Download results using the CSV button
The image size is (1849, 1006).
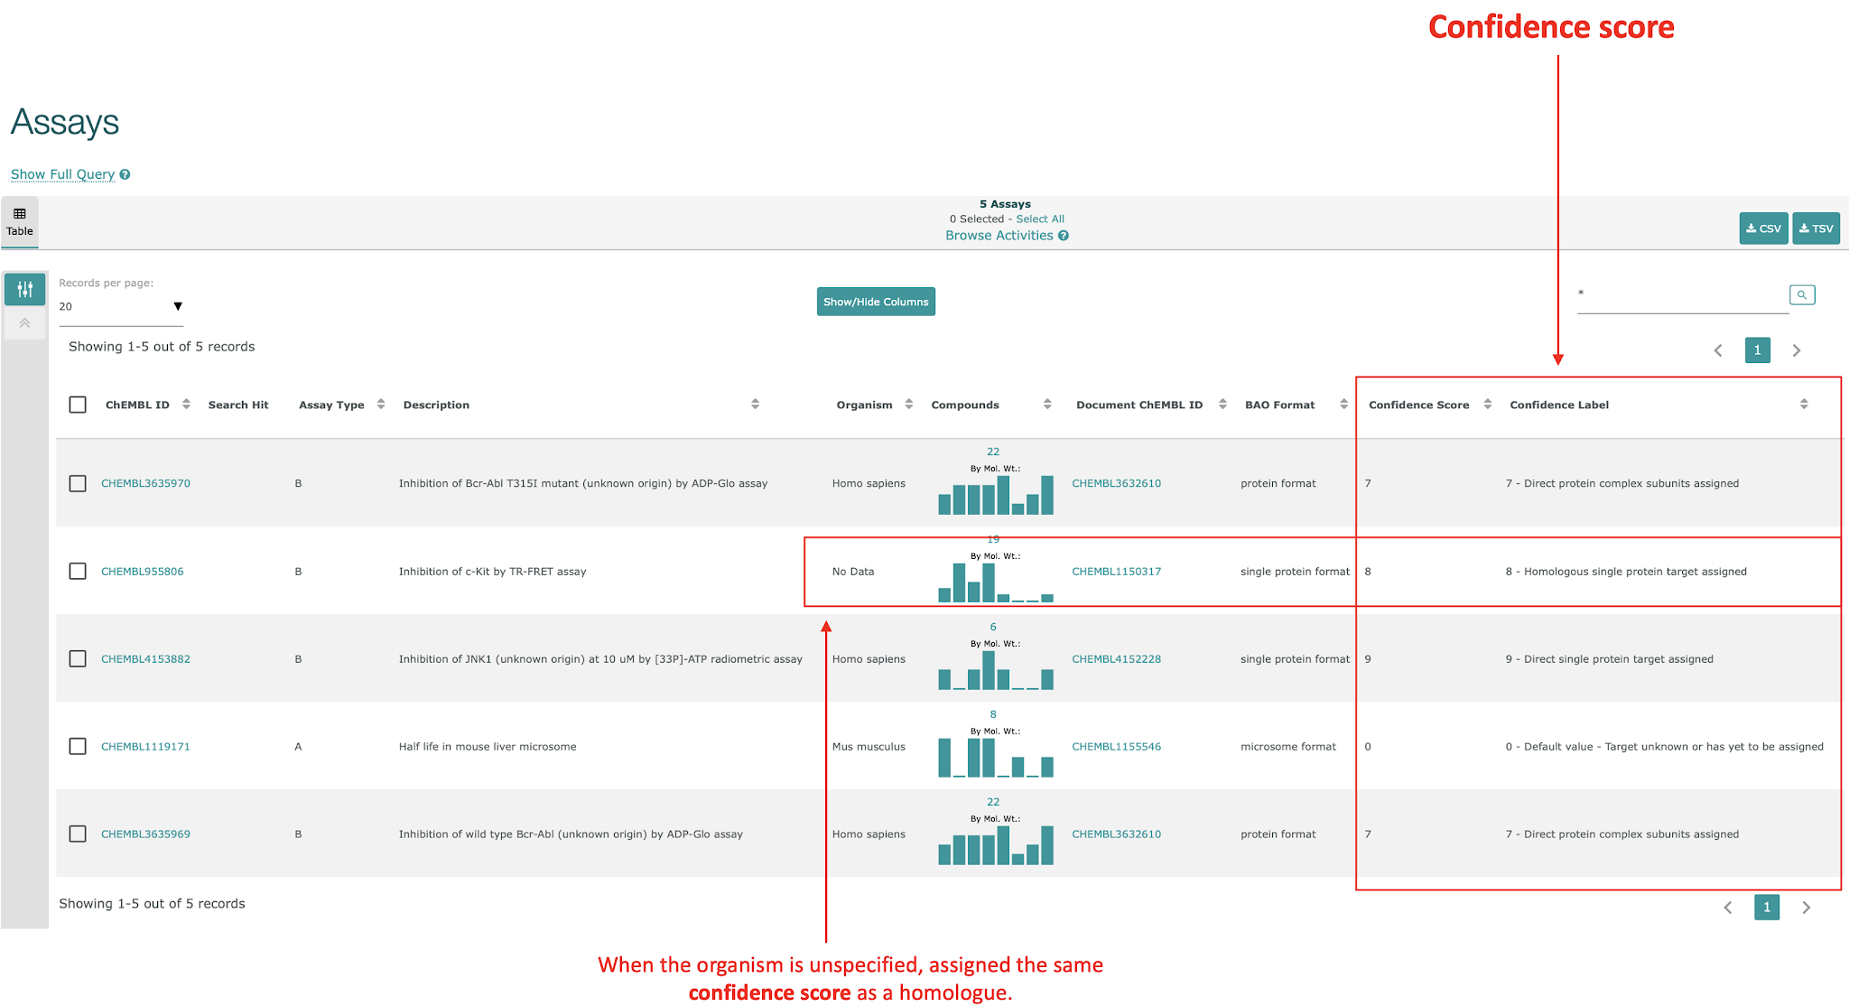[x=1763, y=228]
